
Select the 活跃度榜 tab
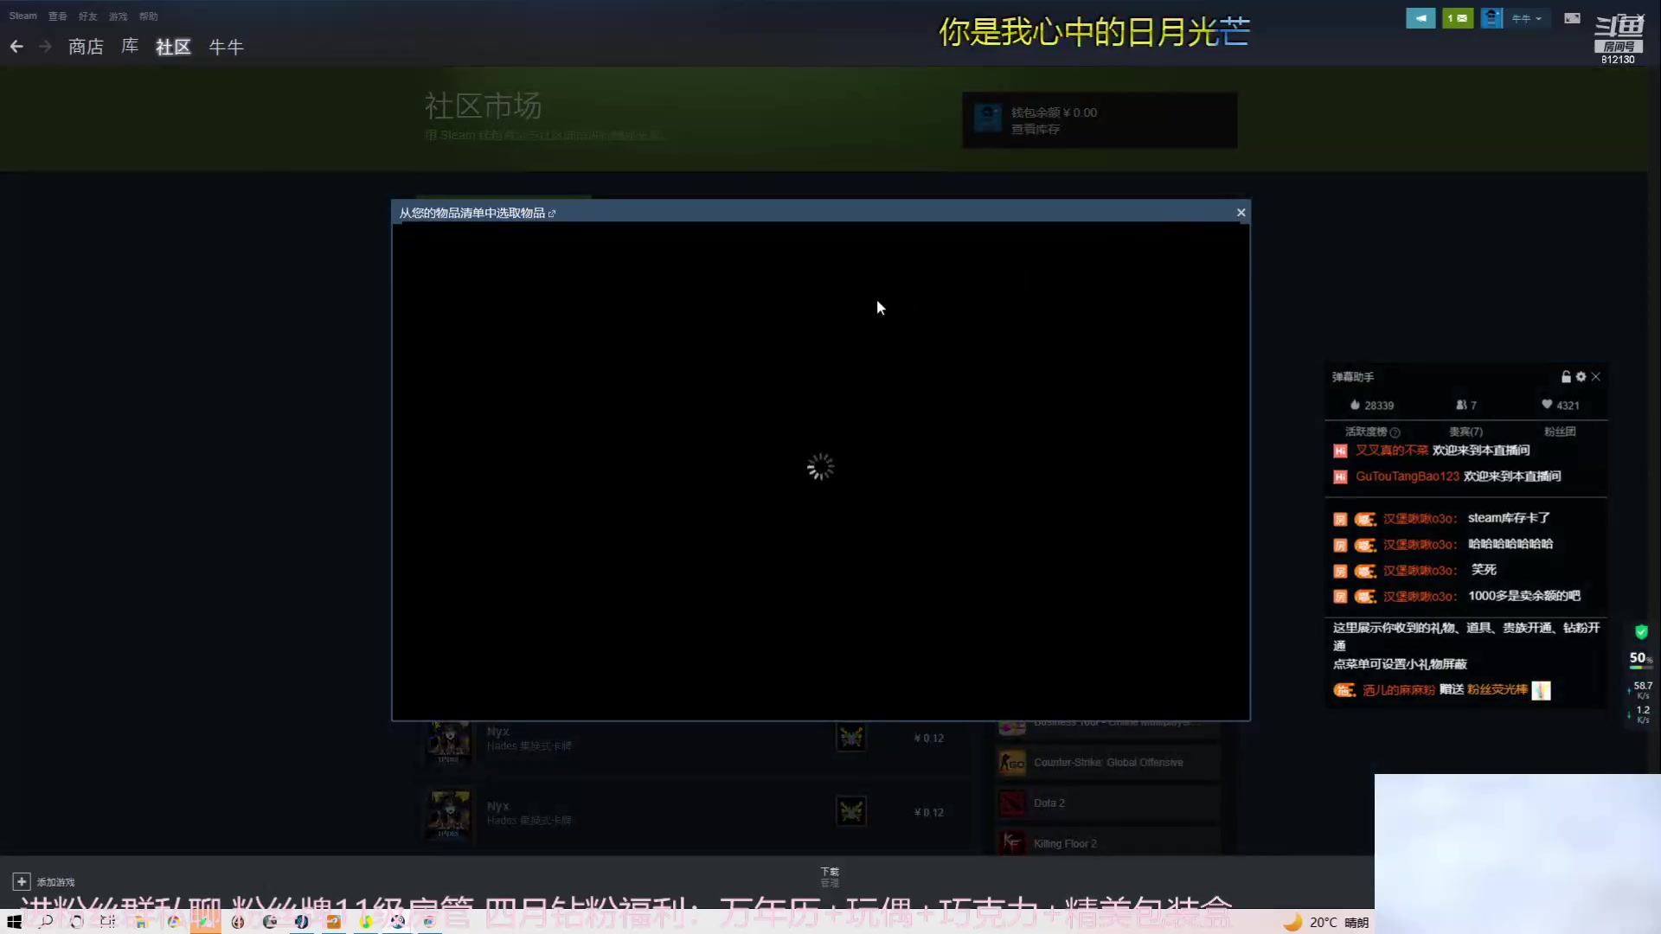pyautogui.click(x=1366, y=432)
